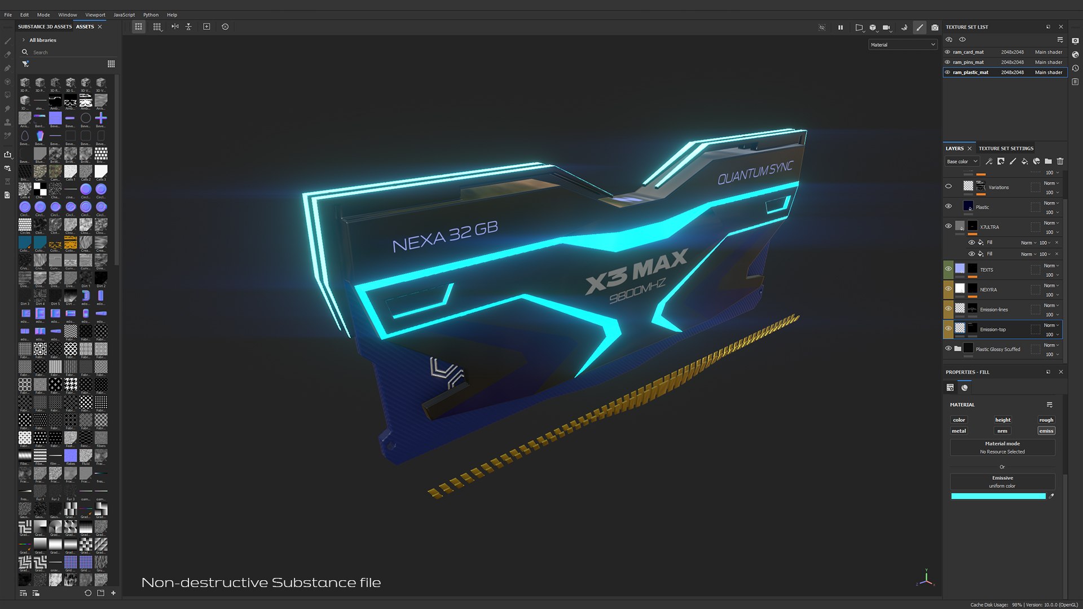
Task: Switch assets to grid view icon
Action: [111, 64]
